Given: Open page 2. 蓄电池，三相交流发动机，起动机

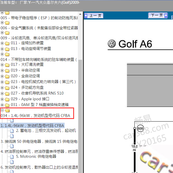Looking at the screenshot, I should click(46, 131).
